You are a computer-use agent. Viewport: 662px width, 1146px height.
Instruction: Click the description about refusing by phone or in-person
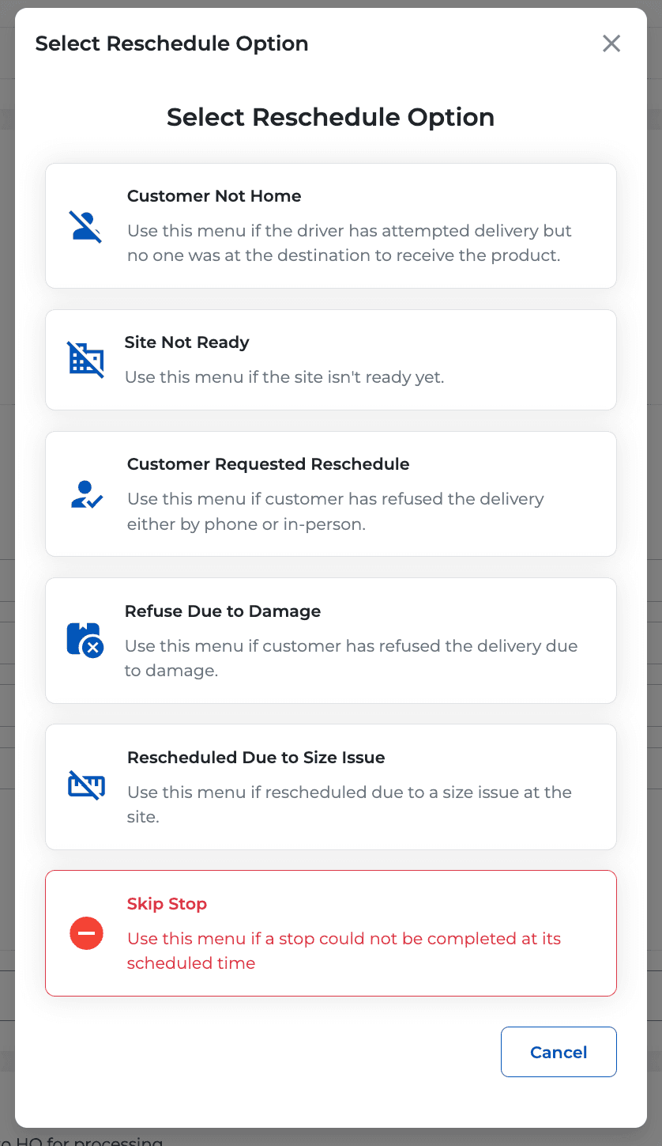[x=336, y=512]
